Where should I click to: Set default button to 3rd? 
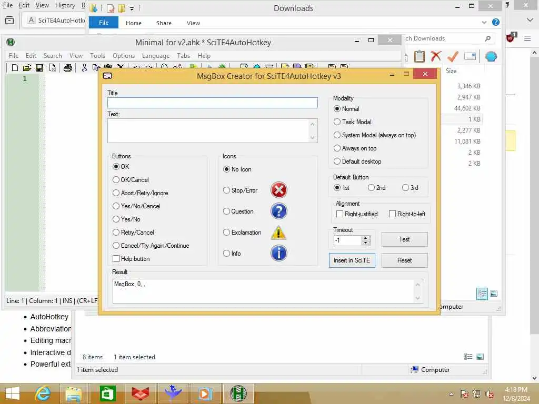tap(410, 188)
